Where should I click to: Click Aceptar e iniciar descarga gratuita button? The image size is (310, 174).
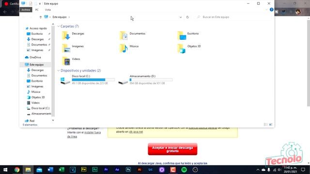click(x=172, y=149)
